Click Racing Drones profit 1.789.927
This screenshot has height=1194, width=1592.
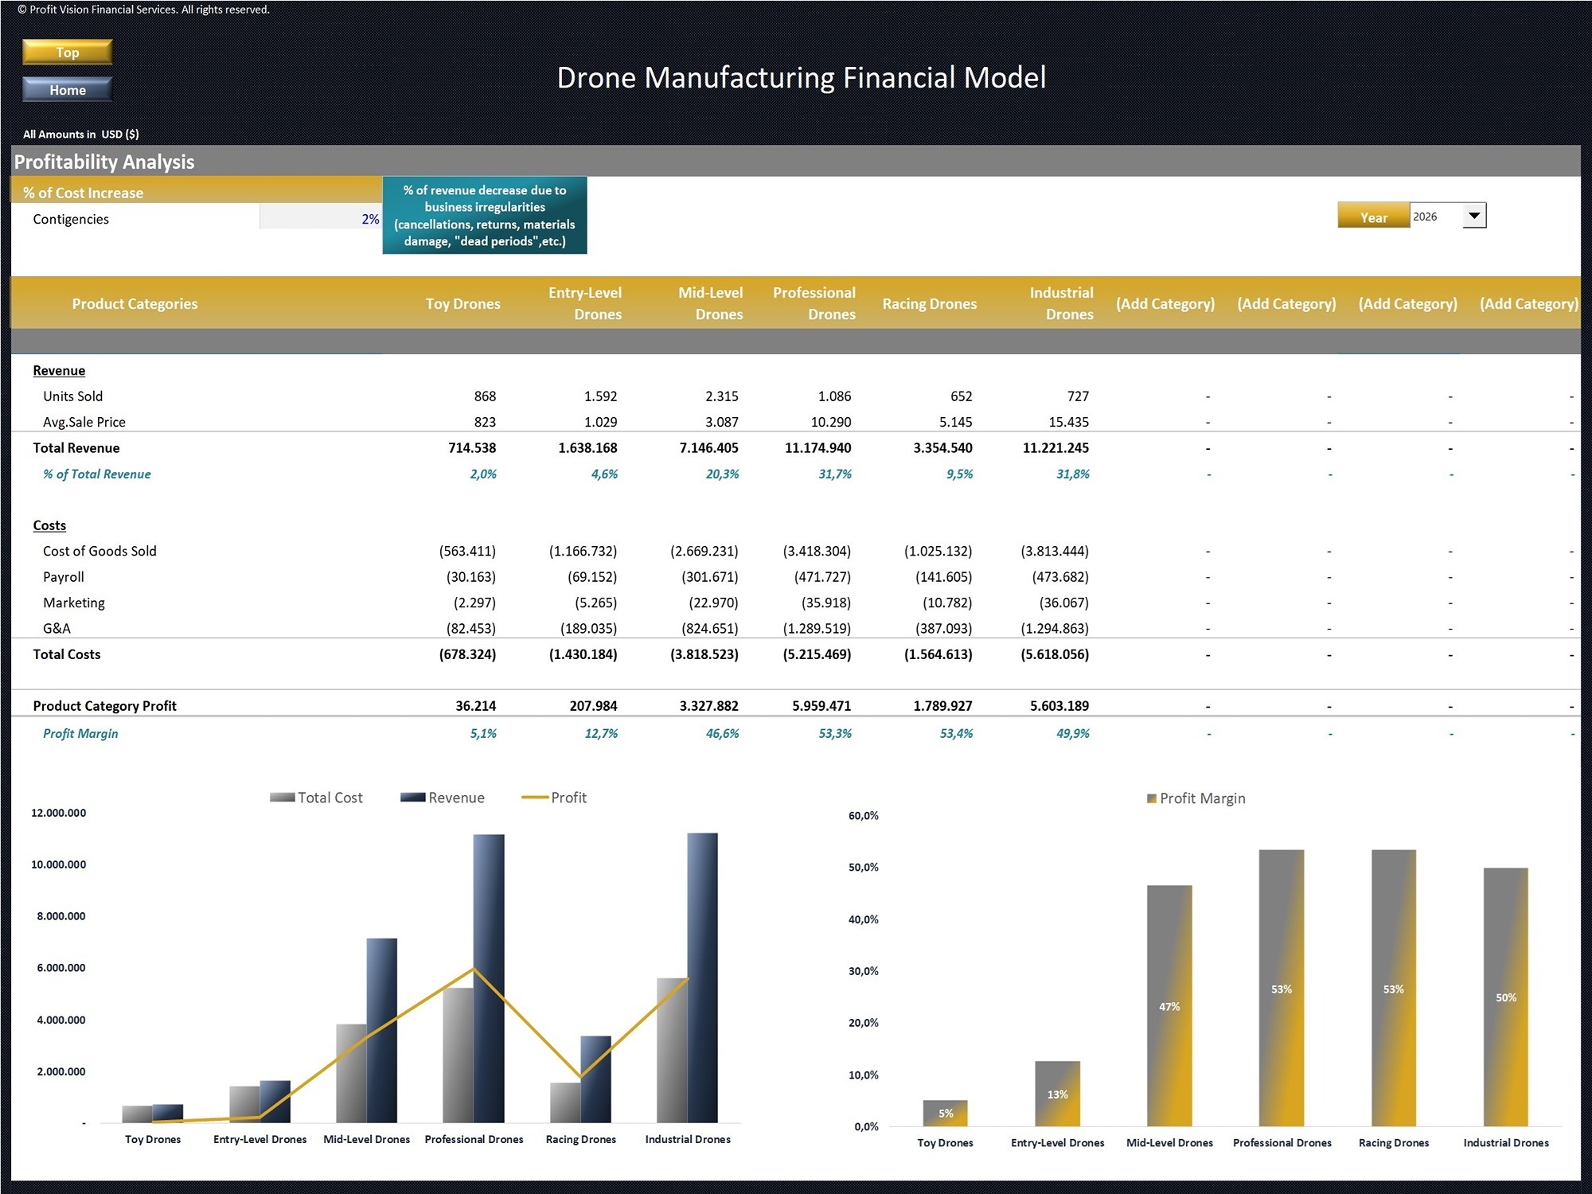click(x=942, y=706)
